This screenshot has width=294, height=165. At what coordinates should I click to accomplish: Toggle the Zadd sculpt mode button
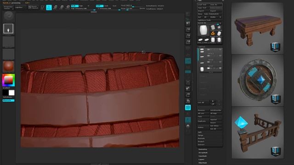pos(100,6)
